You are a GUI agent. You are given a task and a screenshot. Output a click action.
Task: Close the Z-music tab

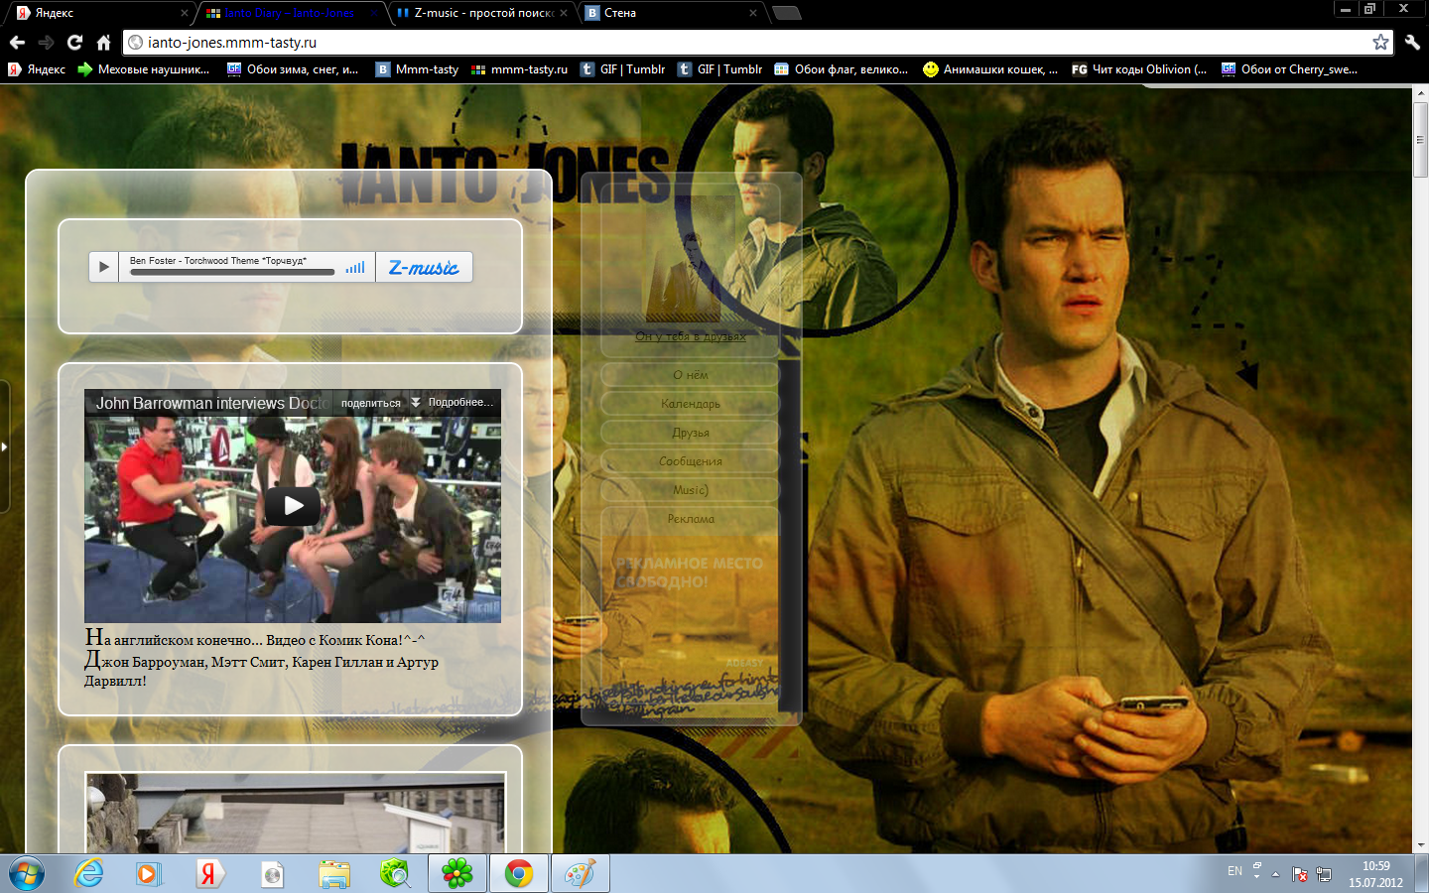[x=564, y=13]
